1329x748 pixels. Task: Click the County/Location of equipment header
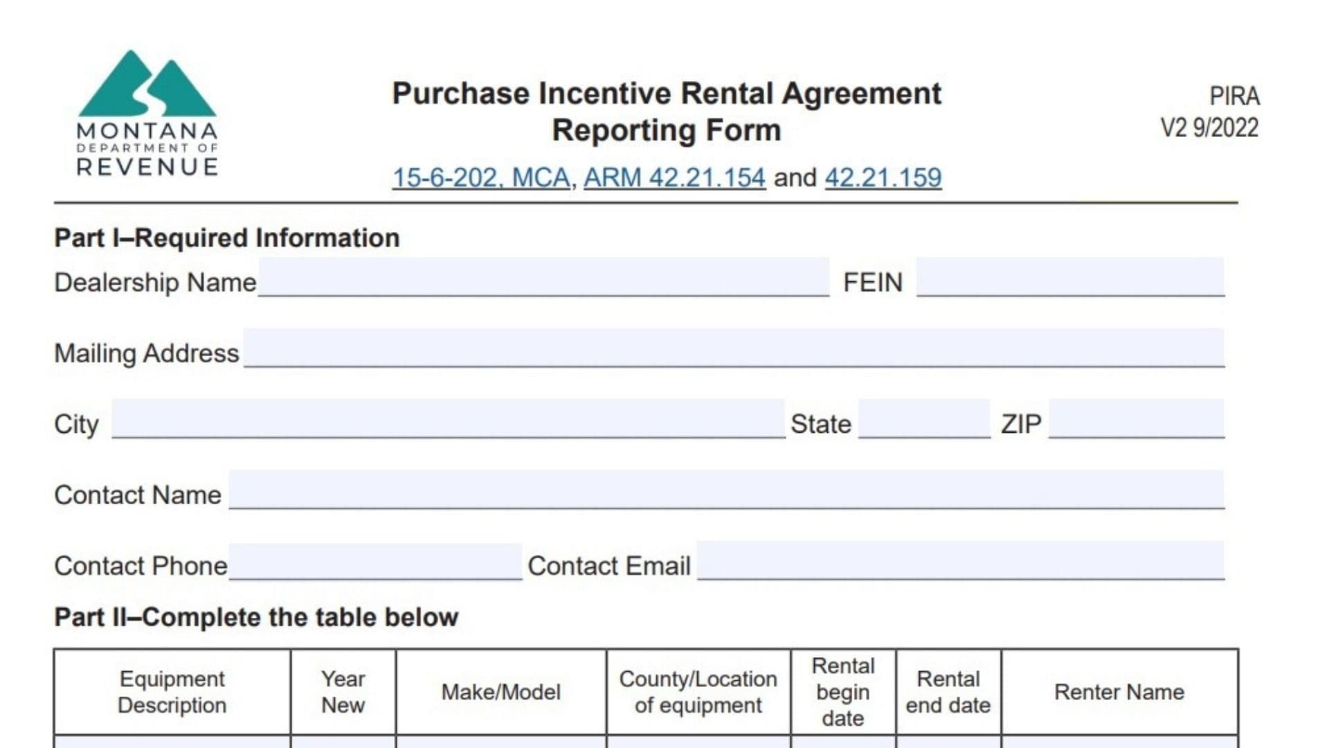698,692
